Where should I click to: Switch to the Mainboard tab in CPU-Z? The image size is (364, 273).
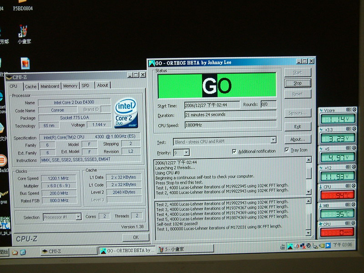coord(50,86)
